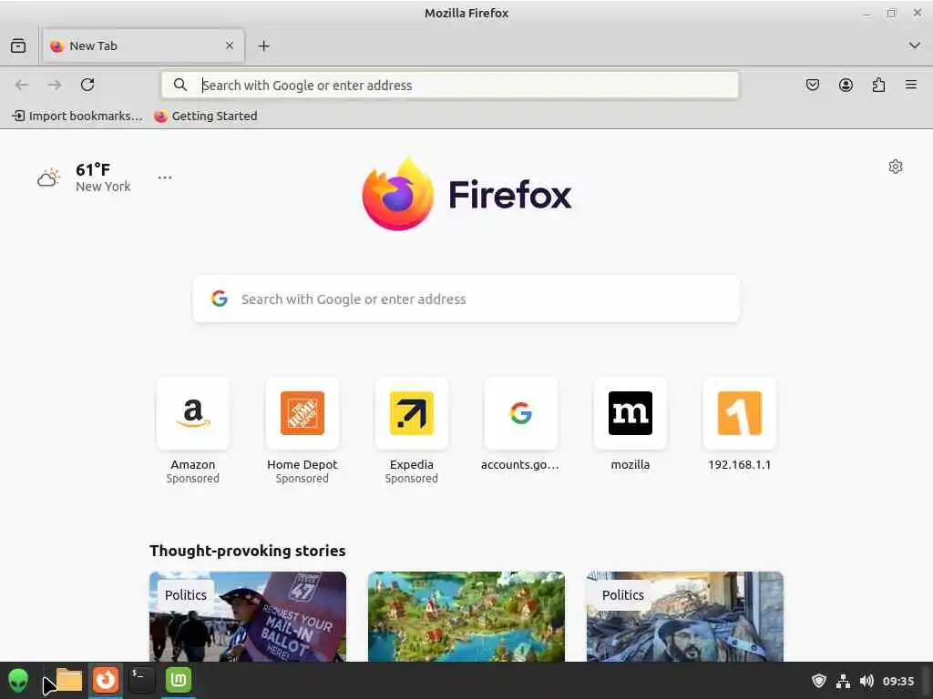This screenshot has height=699, width=933.
Task: Click the 09:35 clock
Action: (x=898, y=681)
